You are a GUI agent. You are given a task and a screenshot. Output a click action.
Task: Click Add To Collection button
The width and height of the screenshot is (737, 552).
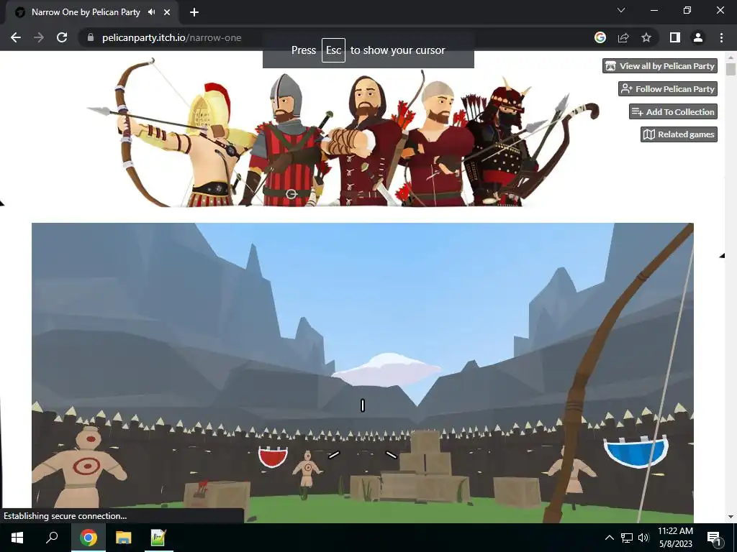673,111
